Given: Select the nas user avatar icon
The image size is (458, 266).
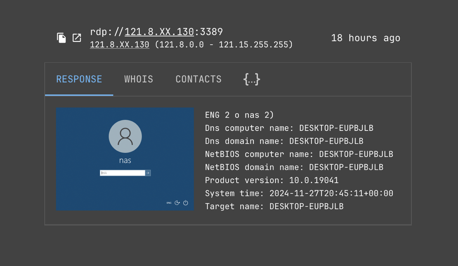Looking at the screenshot, I should 125,136.
